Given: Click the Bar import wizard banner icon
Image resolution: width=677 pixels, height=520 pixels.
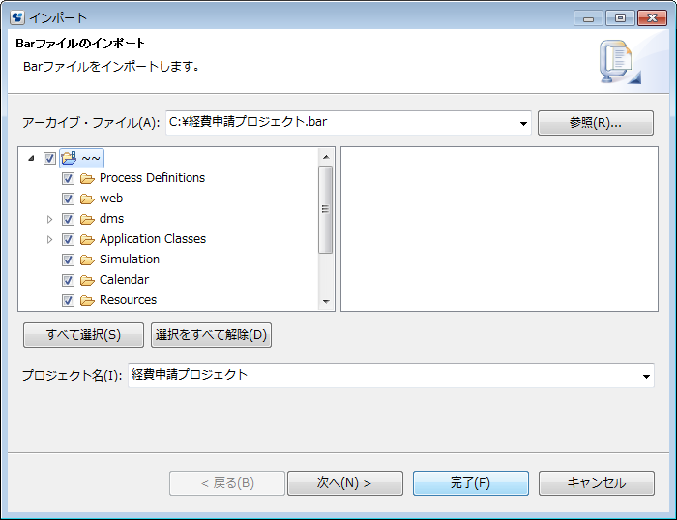Looking at the screenshot, I should click(x=620, y=61).
